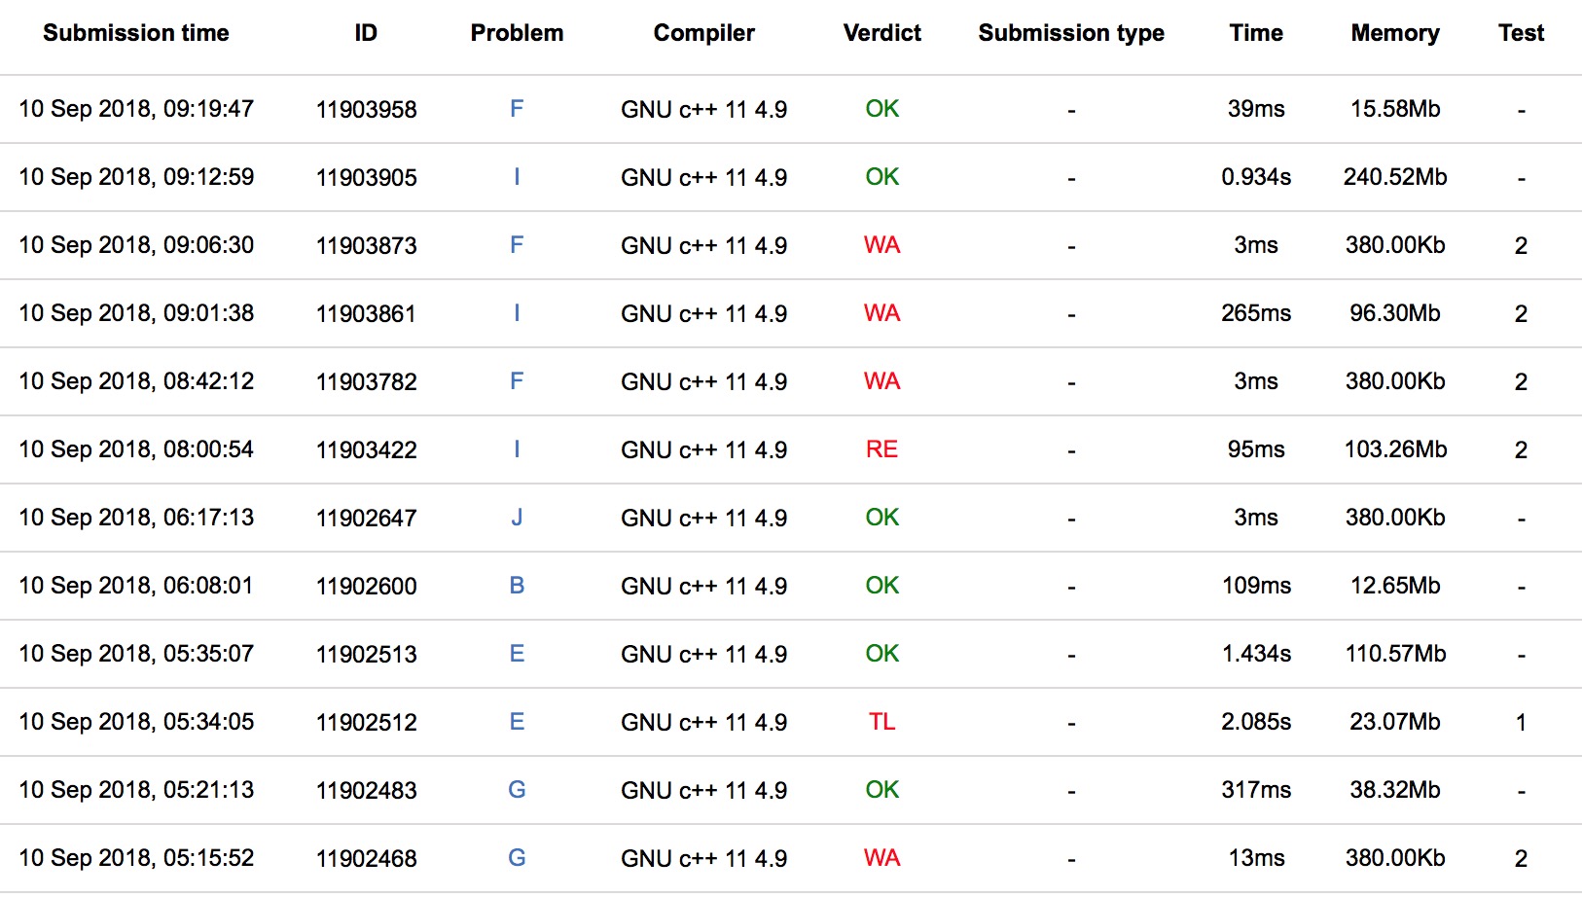The image size is (1582, 897).
Task: Open problem J link
Action: 517,518
